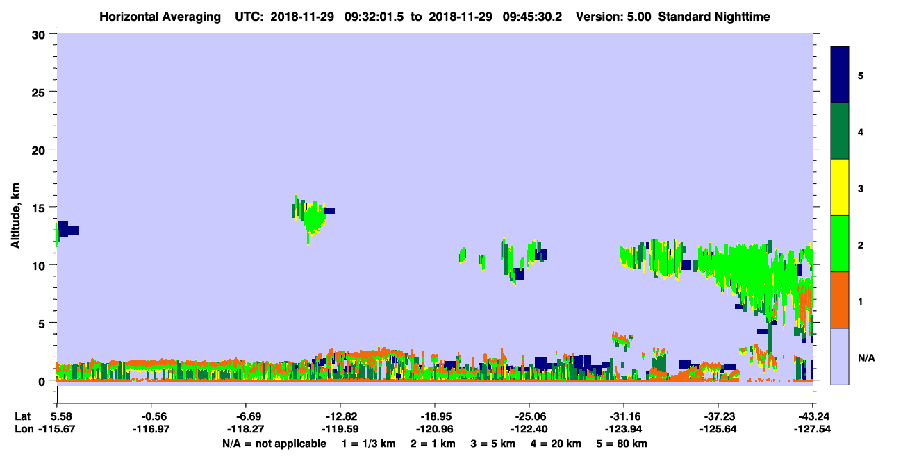Click the '4 = 20 km' legend entry
The height and width of the screenshot is (463, 903).
click(x=557, y=444)
